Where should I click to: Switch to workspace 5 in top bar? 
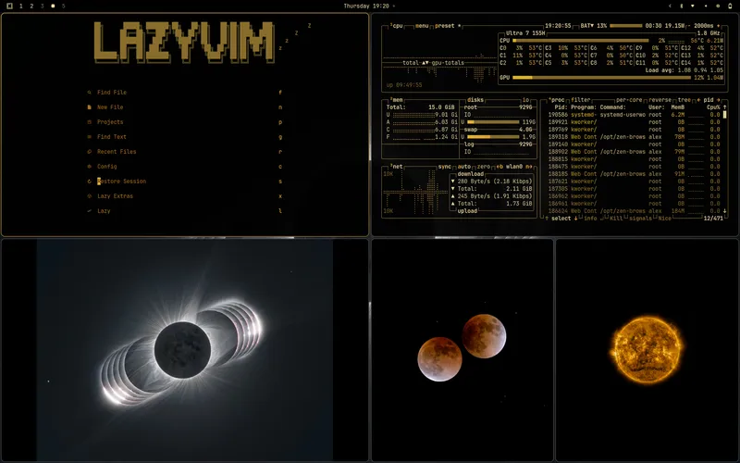[63, 6]
